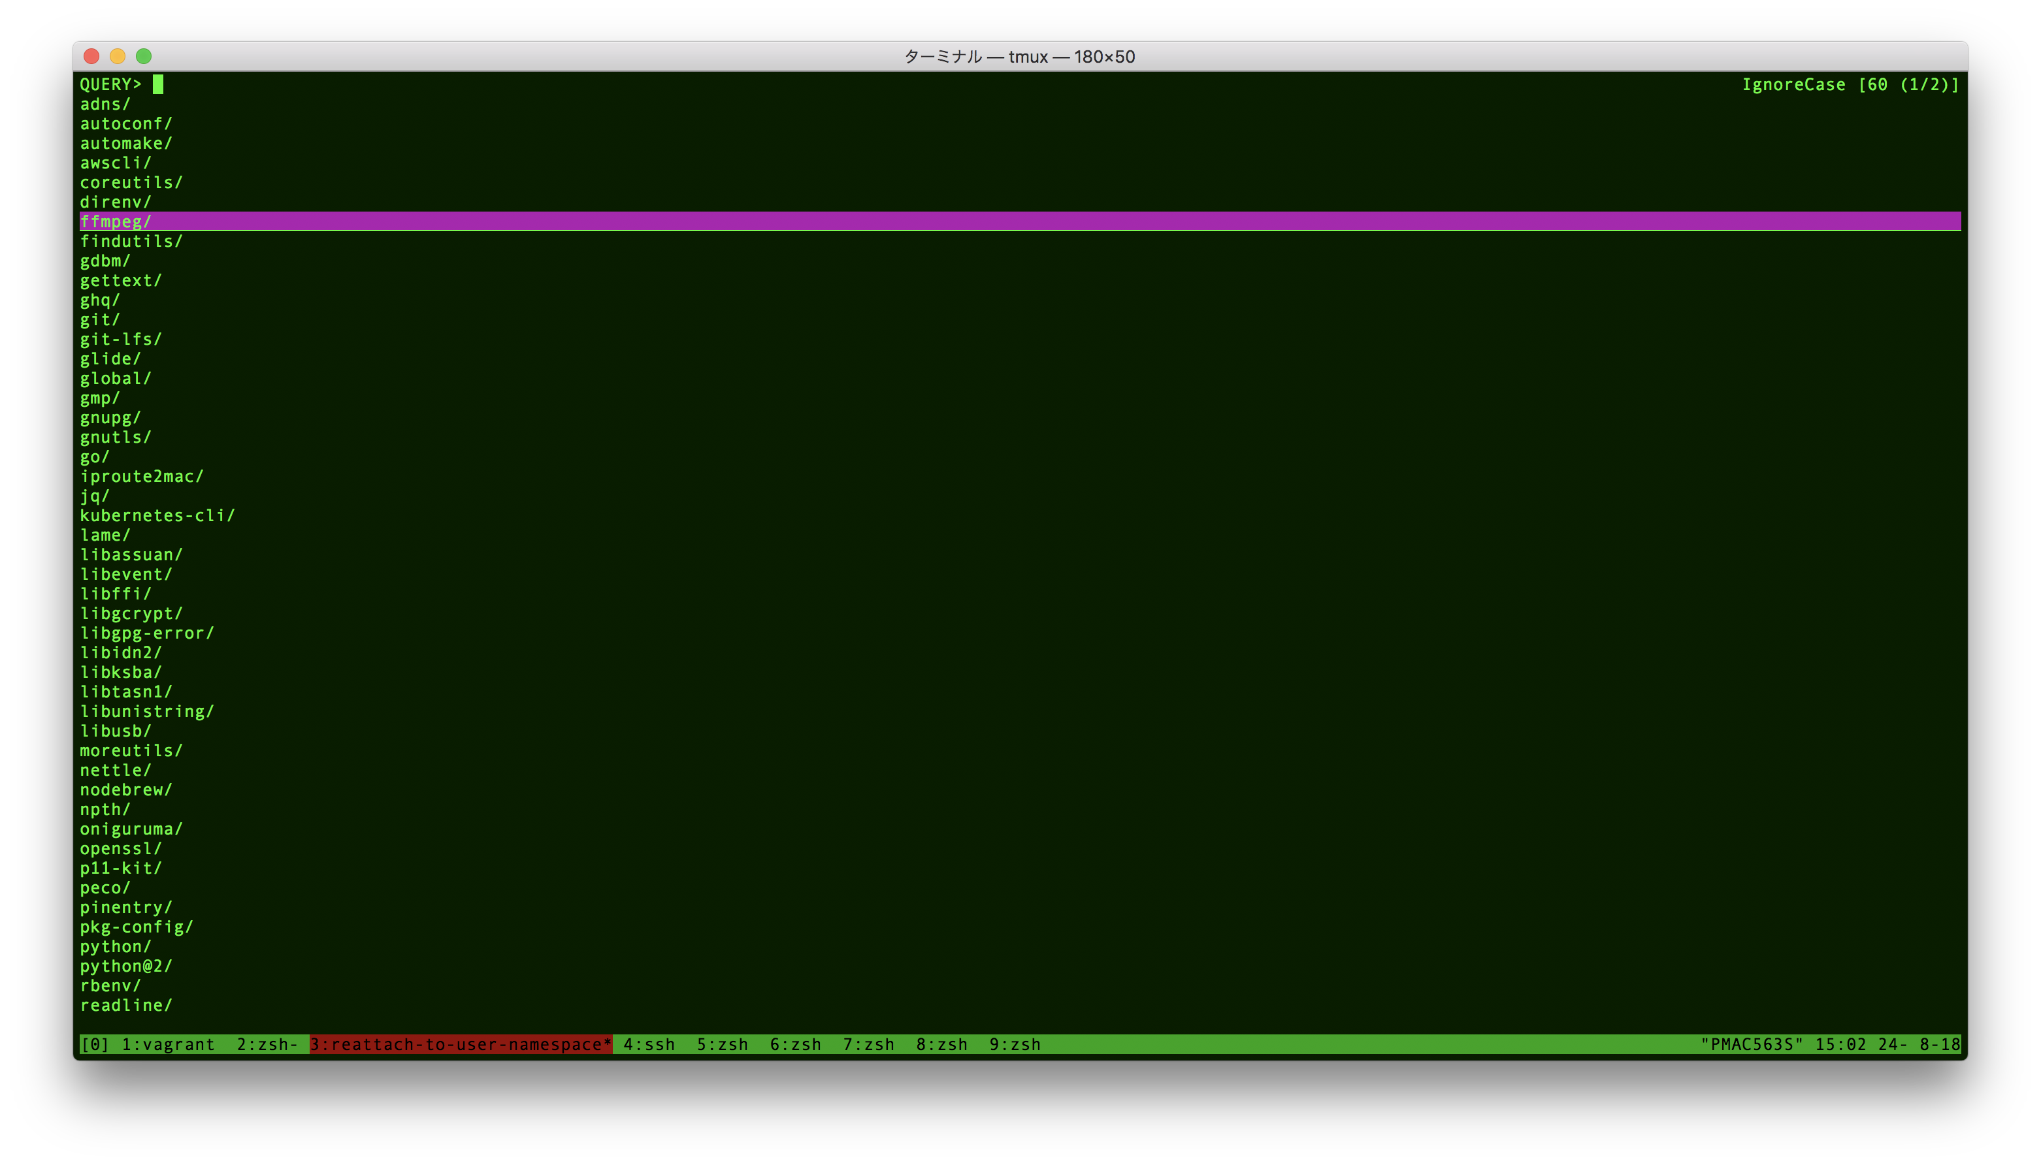Click the QUERY prompt input cursor
Image resolution: width=2041 pixels, height=1165 pixels.
coord(159,84)
